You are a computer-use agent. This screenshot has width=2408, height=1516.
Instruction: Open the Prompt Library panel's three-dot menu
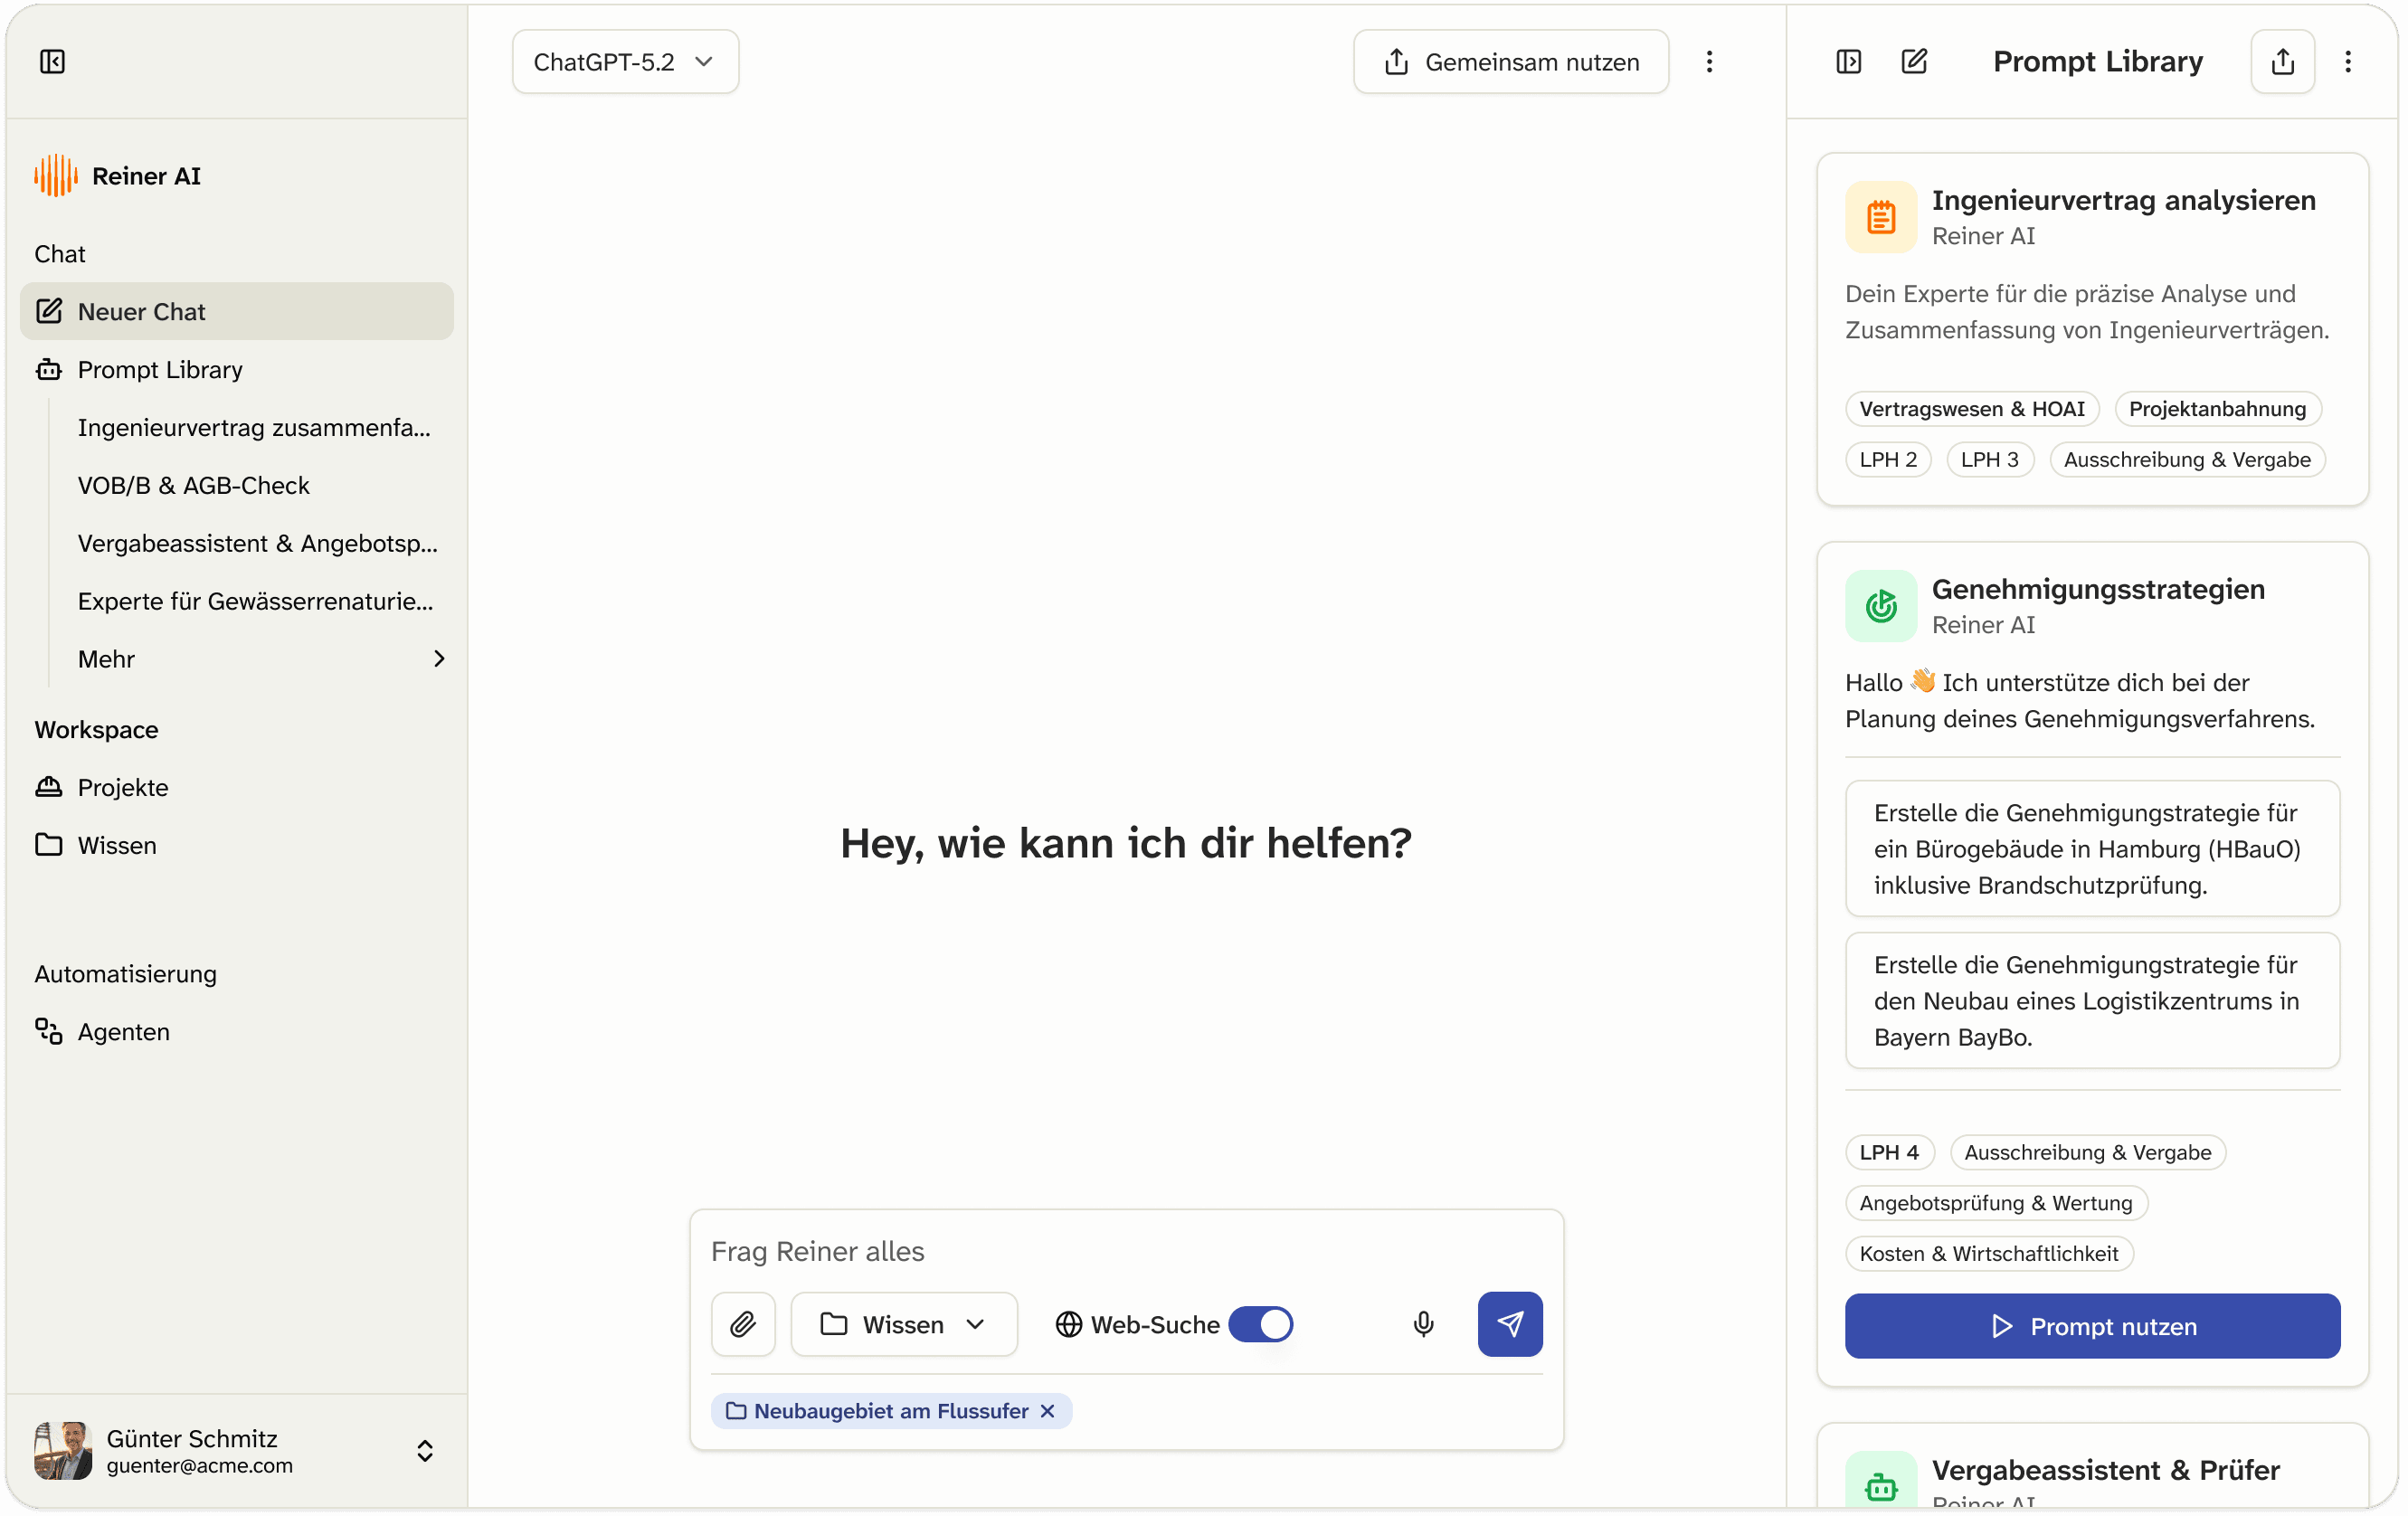(x=2347, y=62)
